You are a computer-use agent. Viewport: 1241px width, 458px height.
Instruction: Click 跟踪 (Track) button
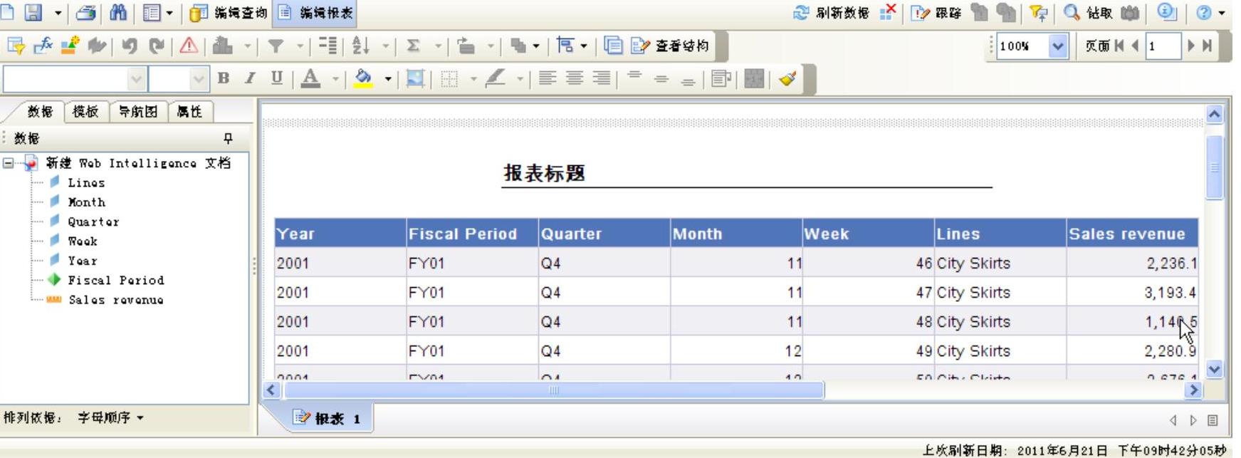coord(936,13)
